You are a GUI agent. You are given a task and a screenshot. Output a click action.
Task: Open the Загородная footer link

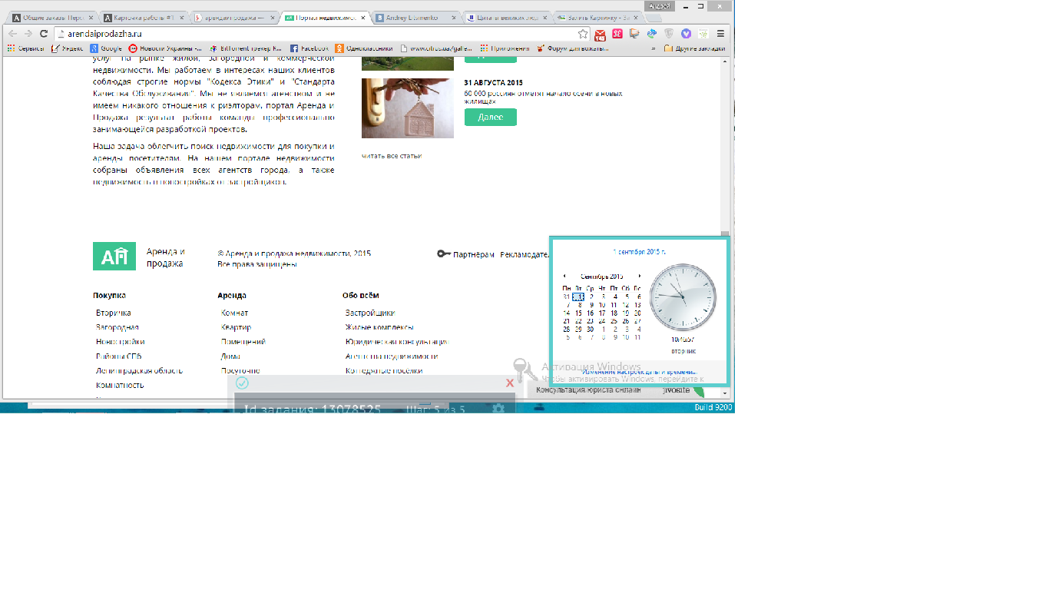[x=117, y=327]
